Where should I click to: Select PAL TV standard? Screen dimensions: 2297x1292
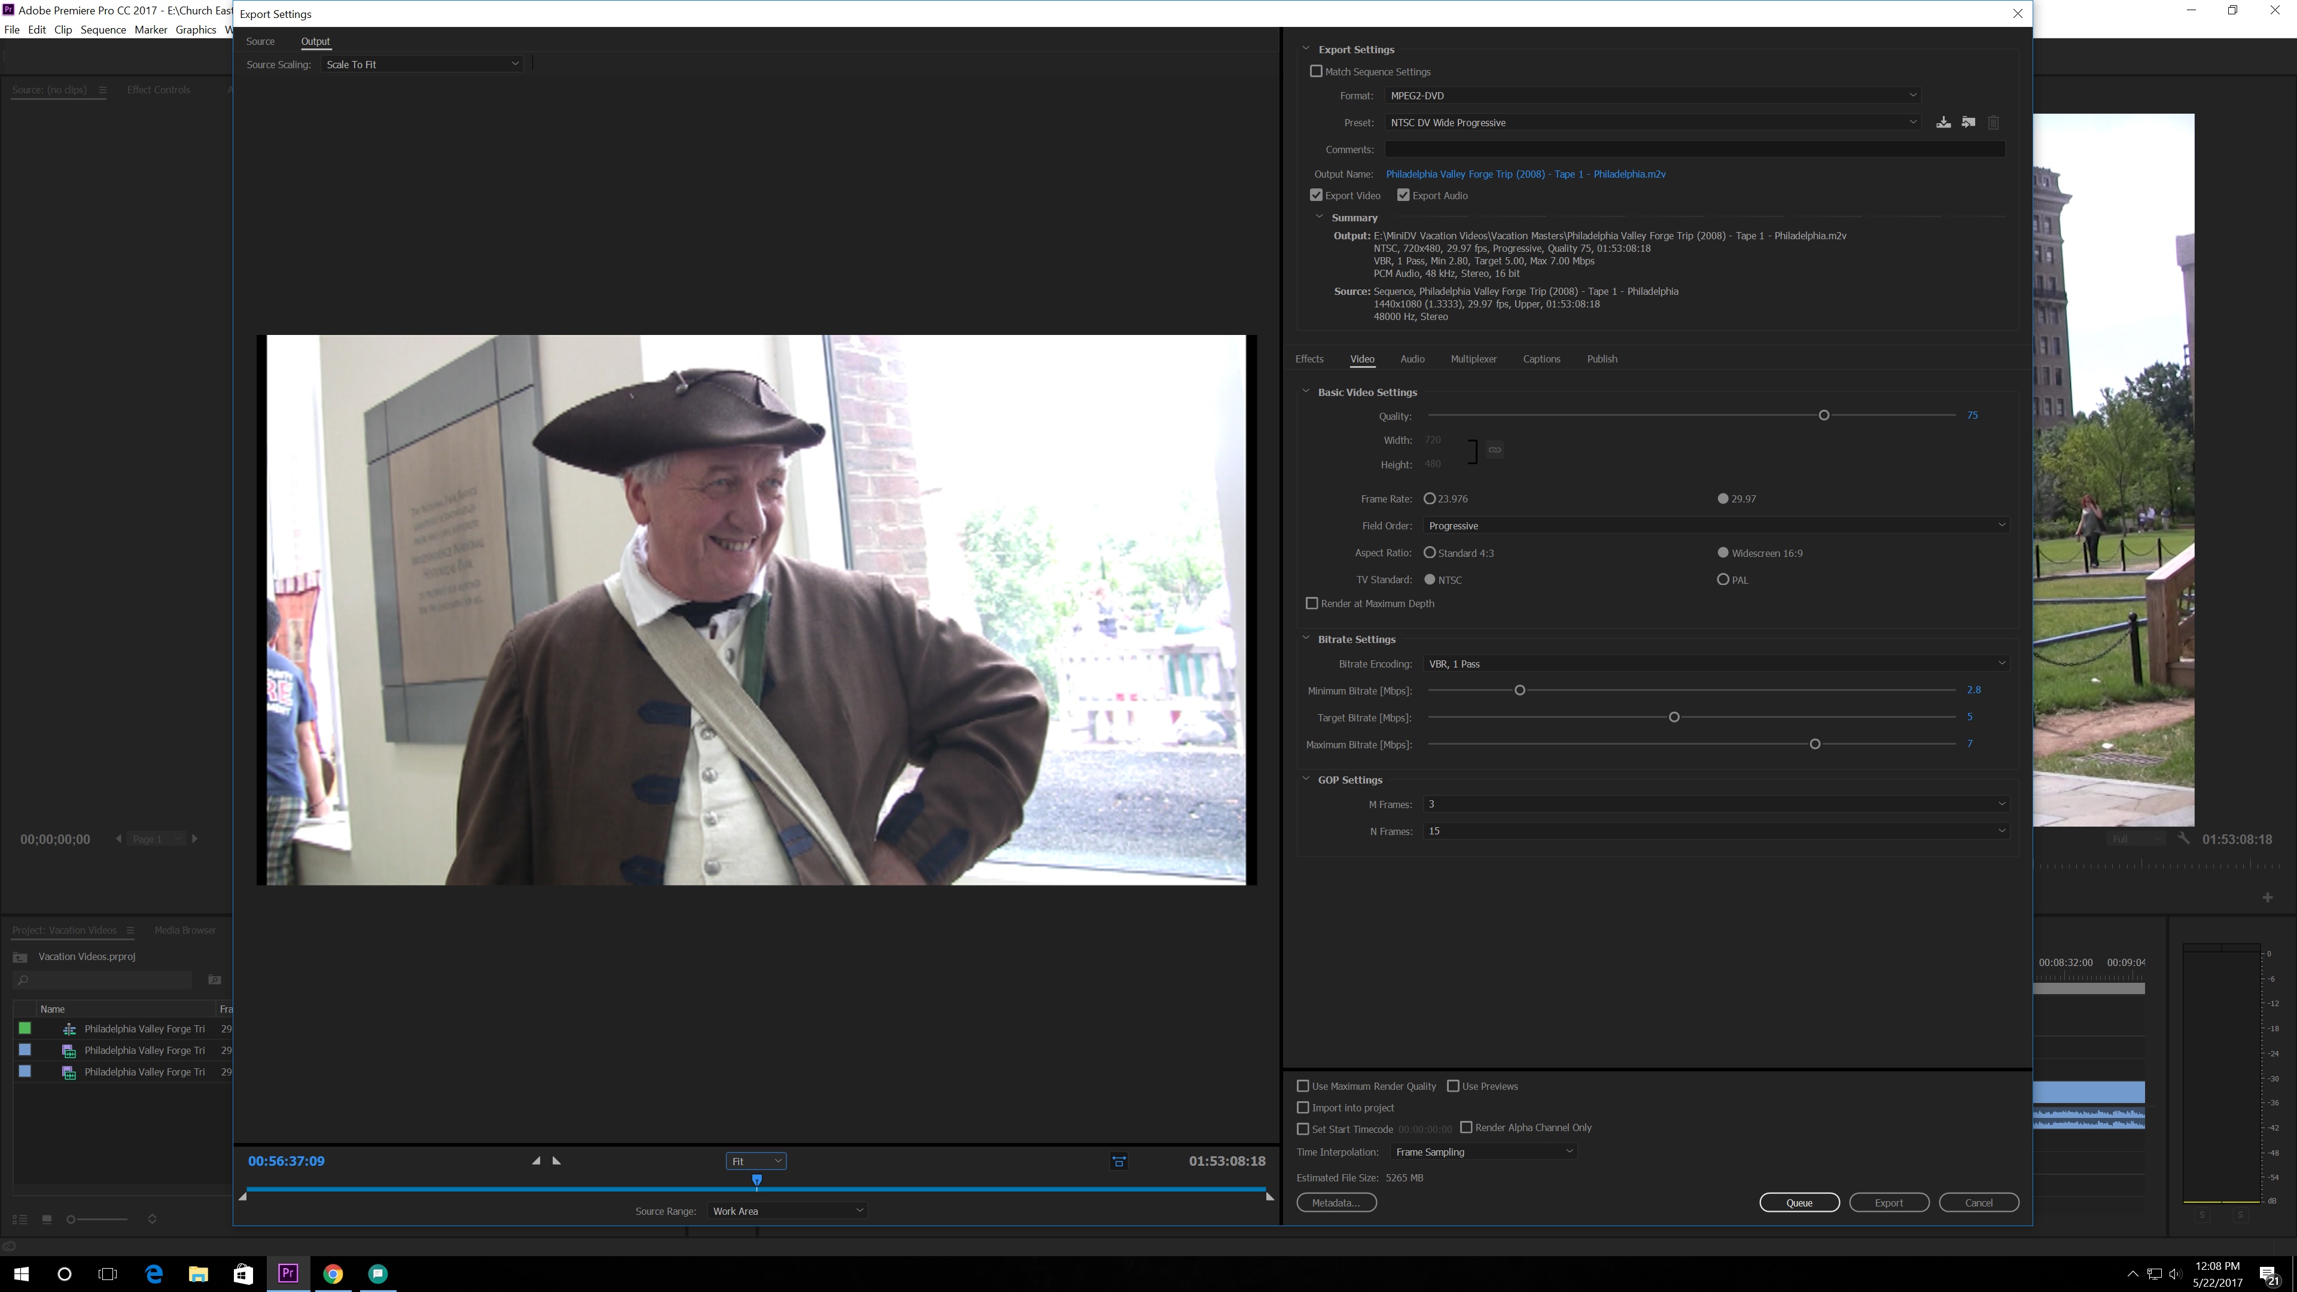[1723, 580]
